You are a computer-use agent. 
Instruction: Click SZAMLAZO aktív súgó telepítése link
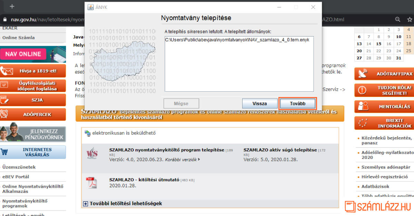tap(280, 150)
